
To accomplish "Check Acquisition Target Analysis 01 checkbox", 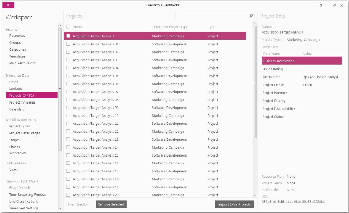I will coord(68,44).
